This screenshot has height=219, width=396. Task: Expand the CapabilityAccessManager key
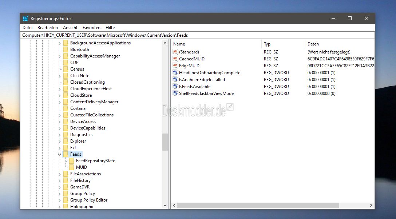click(x=60, y=56)
